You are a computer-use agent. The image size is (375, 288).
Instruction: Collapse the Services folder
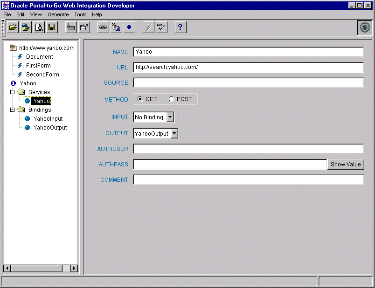(x=13, y=92)
